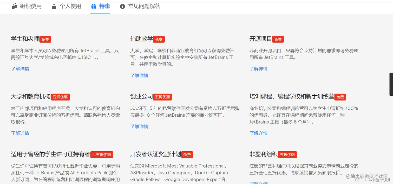Click the 七五折优惠 badge beside 适用于曾经的学生许可证持有者
The height and width of the screenshot is (184, 393).
(102, 155)
